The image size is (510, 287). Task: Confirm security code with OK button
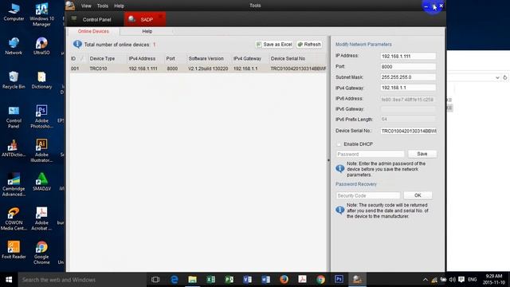click(418, 195)
